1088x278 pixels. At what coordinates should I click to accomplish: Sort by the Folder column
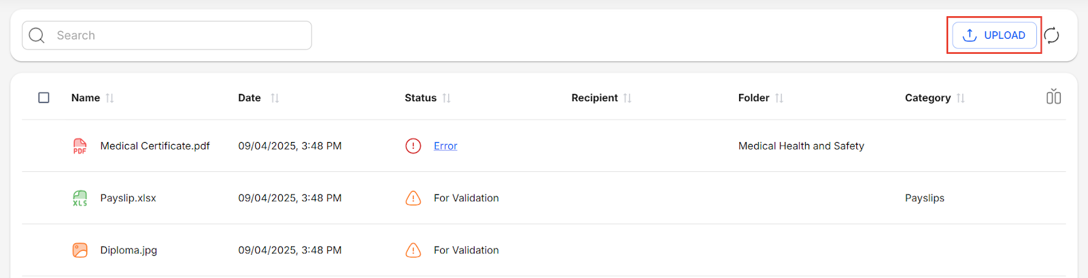(x=779, y=98)
